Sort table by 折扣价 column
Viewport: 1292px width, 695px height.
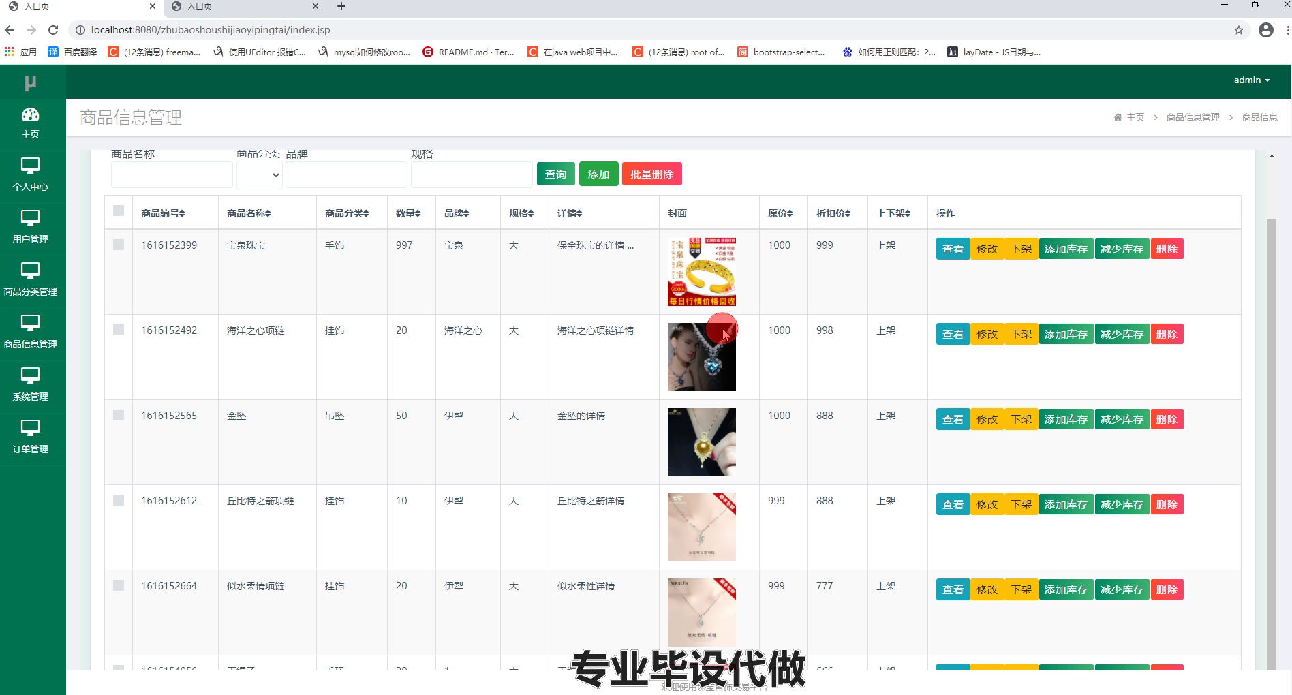pos(833,213)
